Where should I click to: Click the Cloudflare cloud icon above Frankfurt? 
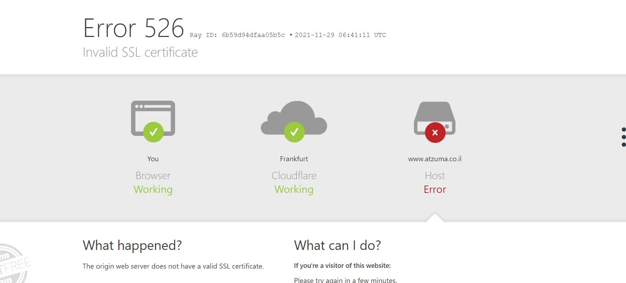click(x=294, y=121)
